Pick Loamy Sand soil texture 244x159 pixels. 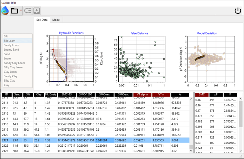(x=11, y=50)
